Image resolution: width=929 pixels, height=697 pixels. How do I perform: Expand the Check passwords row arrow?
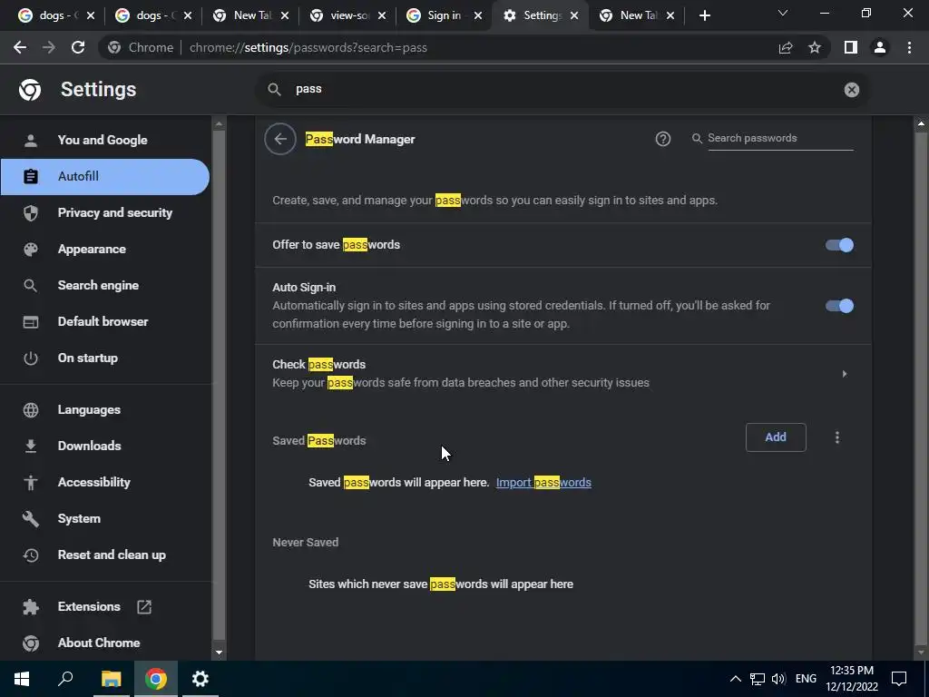(x=845, y=374)
